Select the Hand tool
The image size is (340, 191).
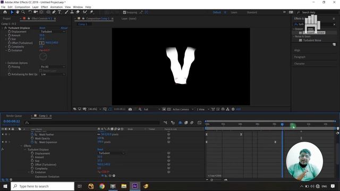pyautogui.click(x=18, y=12)
